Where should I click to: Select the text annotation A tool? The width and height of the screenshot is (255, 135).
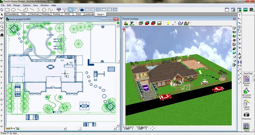[239, 54]
